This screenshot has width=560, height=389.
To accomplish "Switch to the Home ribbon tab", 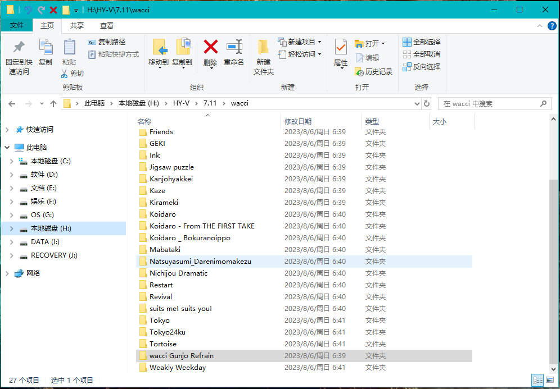I will click(x=47, y=26).
